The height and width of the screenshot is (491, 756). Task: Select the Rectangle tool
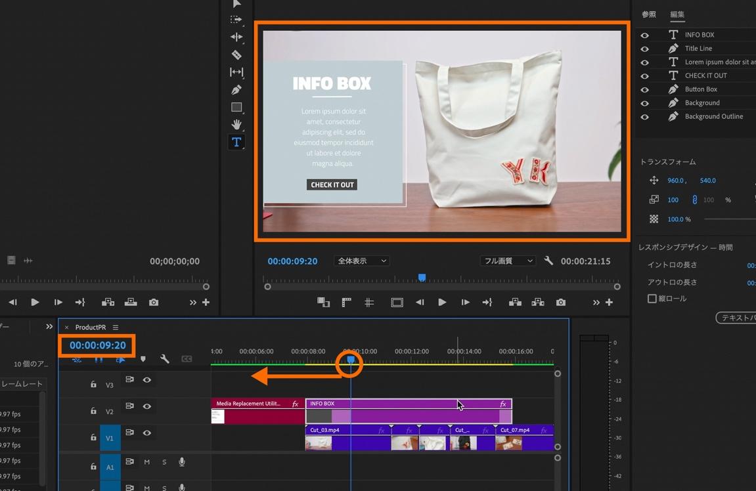click(236, 107)
